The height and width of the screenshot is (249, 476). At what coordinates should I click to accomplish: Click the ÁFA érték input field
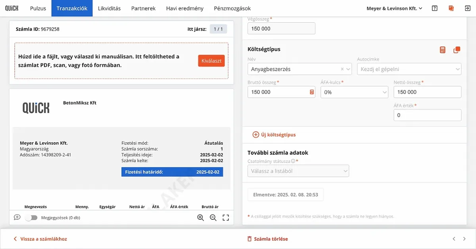(x=427, y=115)
